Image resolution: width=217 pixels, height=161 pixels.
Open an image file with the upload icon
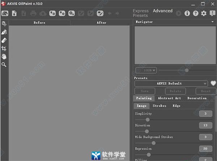pos(14,13)
